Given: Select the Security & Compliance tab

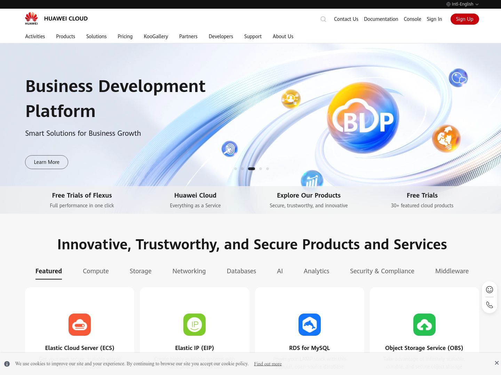Looking at the screenshot, I should tap(382, 271).
